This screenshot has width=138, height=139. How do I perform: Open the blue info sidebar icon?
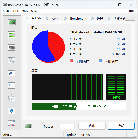(x=12, y=111)
